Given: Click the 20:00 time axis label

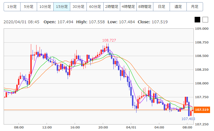Looking at the screenshot, I should click(103, 127).
